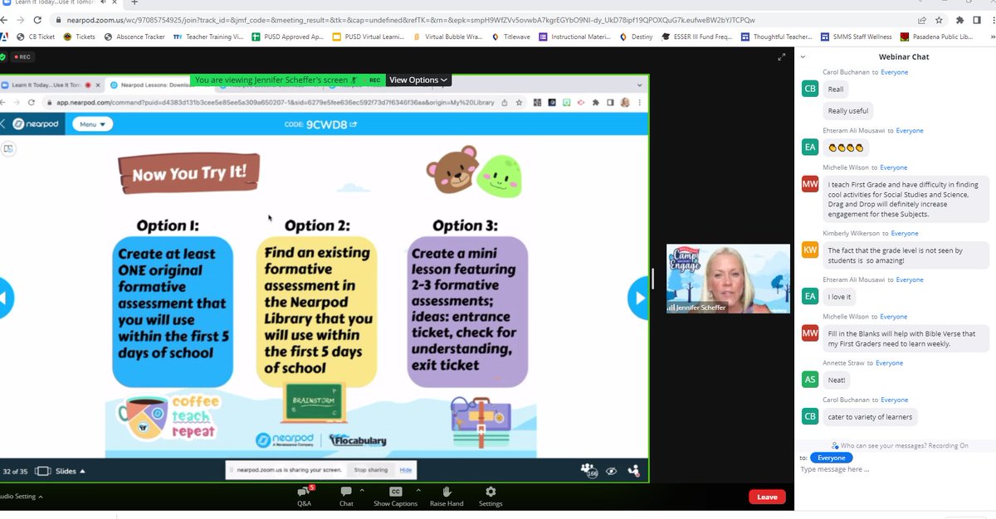Open the SMMS Staff Wellness bookmark
Viewport: 996px width, 519px height.
[857, 36]
